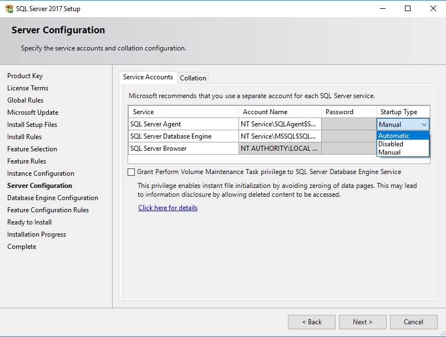Minimize the SQL Server 2017 Setup window
The width and height of the screenshot is (446, 337).
pos(382,8)
